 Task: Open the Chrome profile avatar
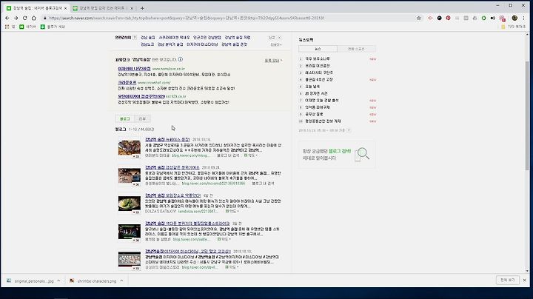click(514, 18)
